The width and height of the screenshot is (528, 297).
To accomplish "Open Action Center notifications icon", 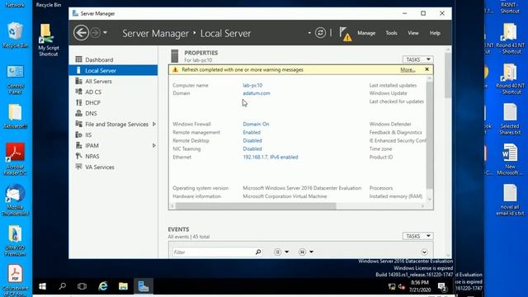I will click(442, 287).
